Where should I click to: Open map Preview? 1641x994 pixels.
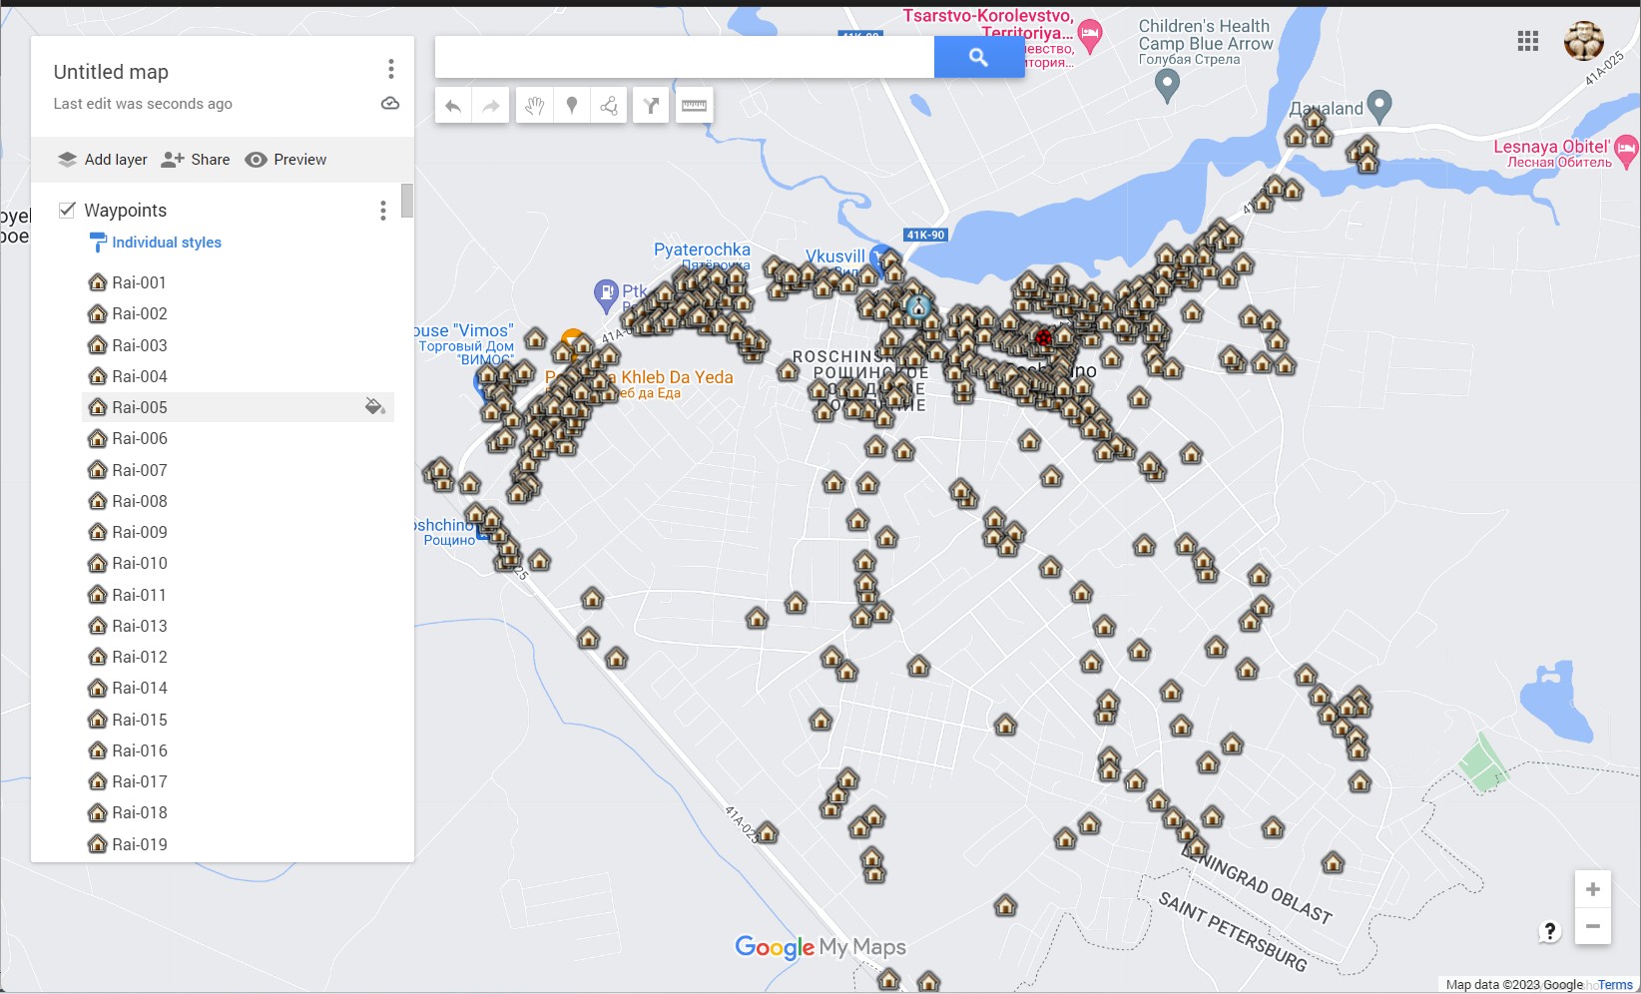(285, 160)
